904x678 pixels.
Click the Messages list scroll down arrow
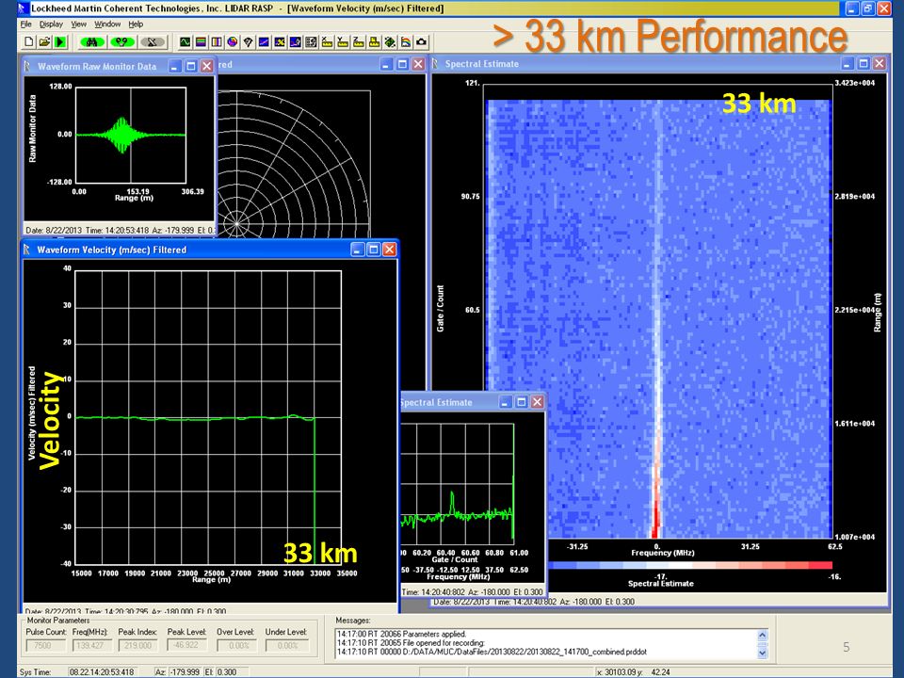(762, 654)
